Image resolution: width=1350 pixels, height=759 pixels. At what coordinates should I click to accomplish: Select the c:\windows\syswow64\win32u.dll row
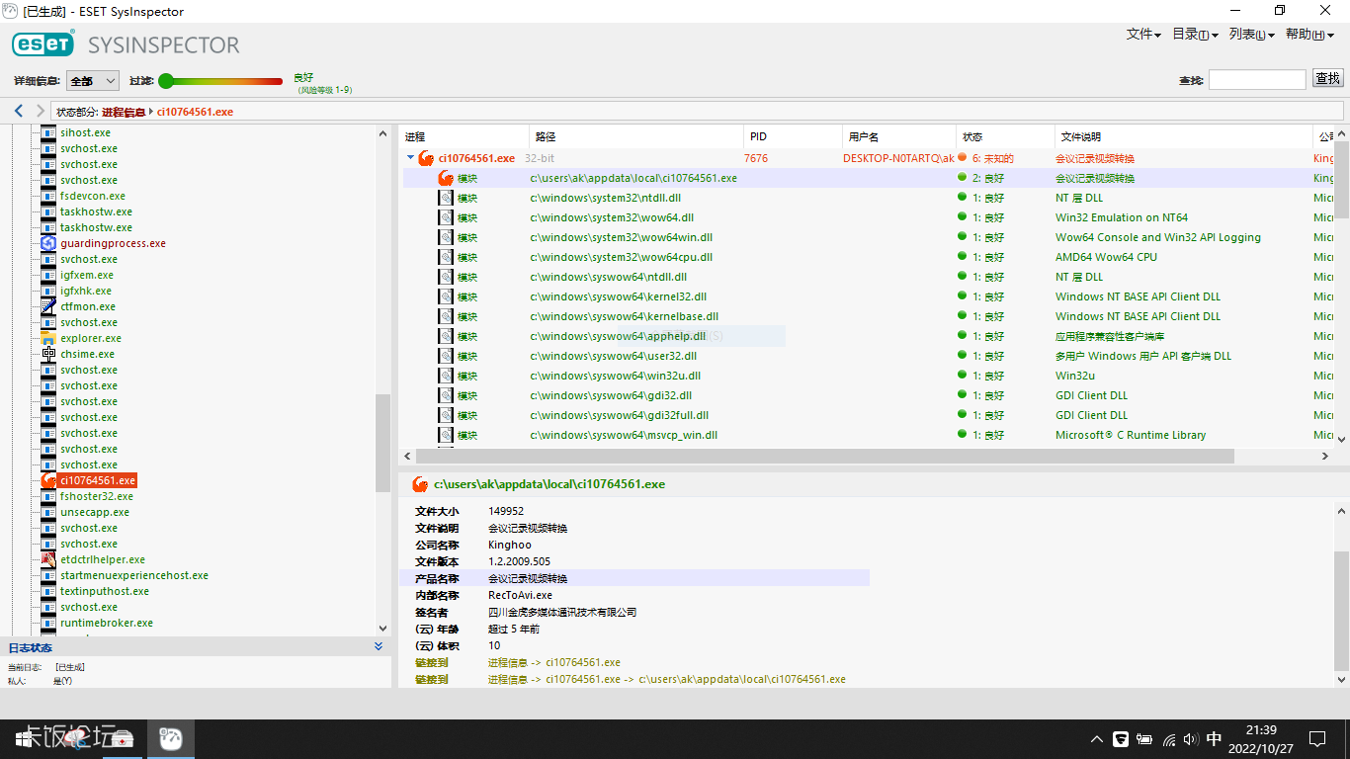click(x=866, y=376)
